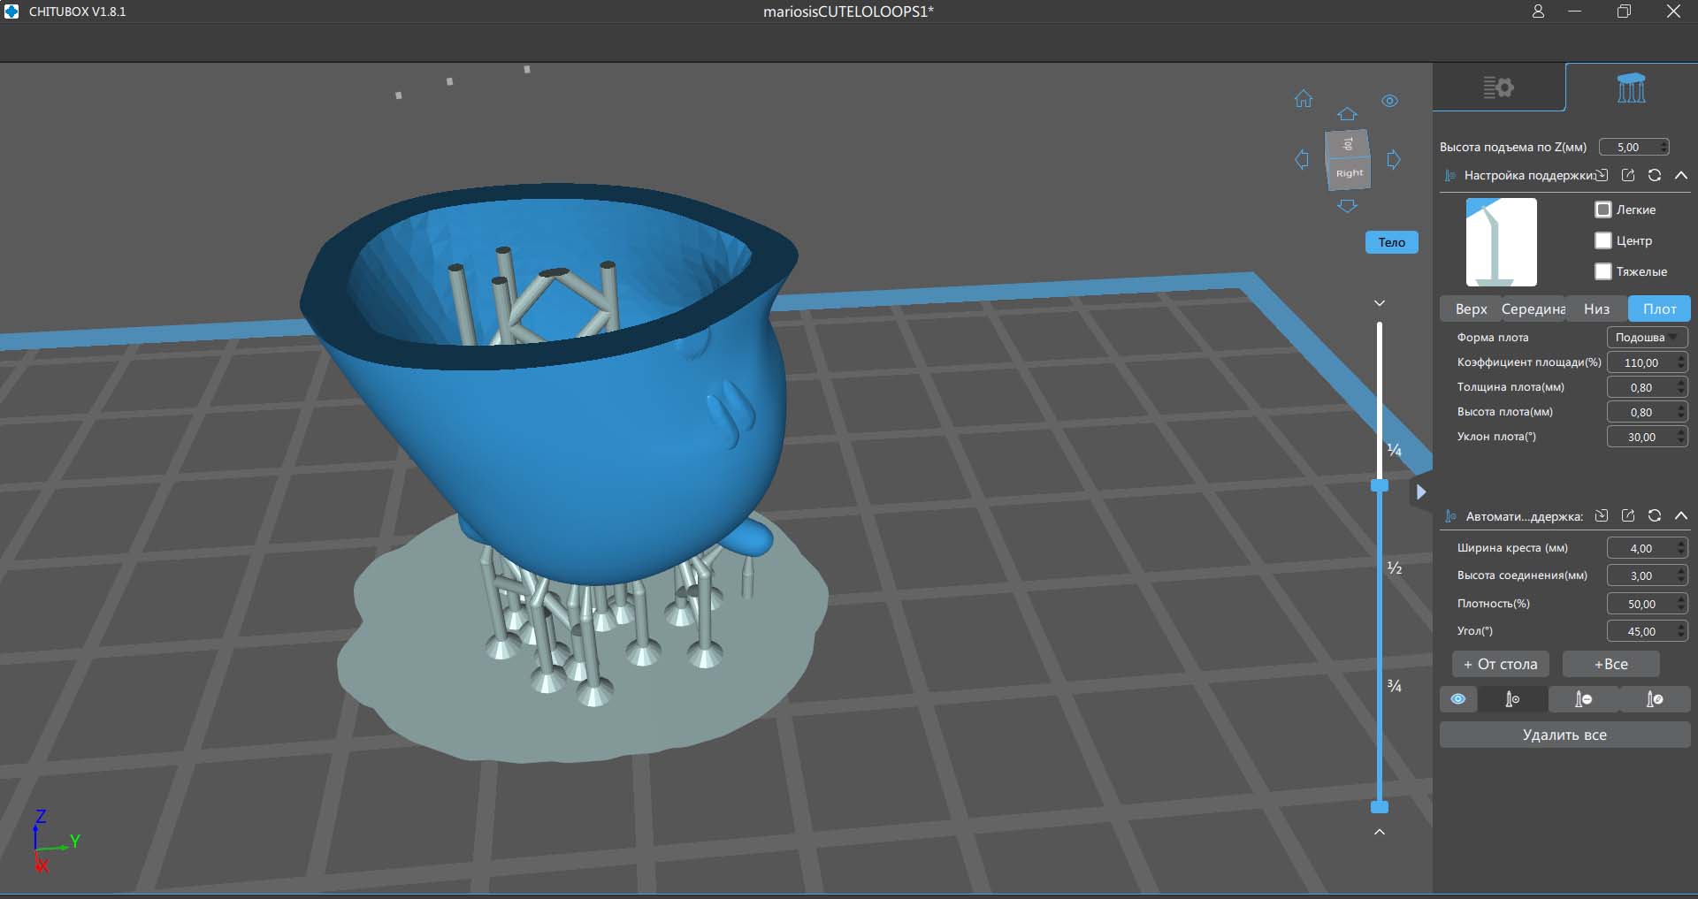This screenshot has height=899, width=1698.
Task: Enable the Легкие support checkbox
Action: (x=1603, y=210)
